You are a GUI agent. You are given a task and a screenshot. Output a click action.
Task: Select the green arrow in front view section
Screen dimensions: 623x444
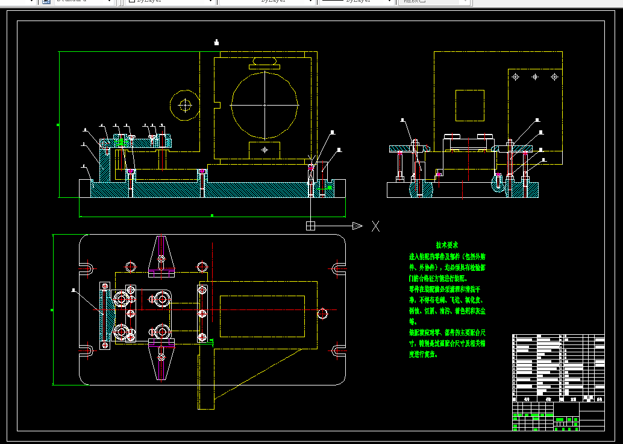(325, 188)
